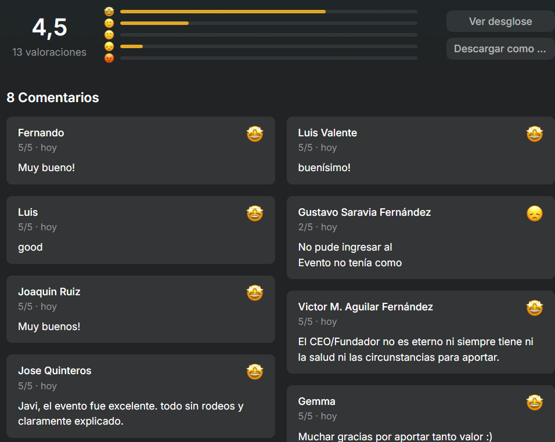Viewport: 555px width, 442px height.
Task: Click the angry emoji in rating breakdown
Action: pos(109,58)
